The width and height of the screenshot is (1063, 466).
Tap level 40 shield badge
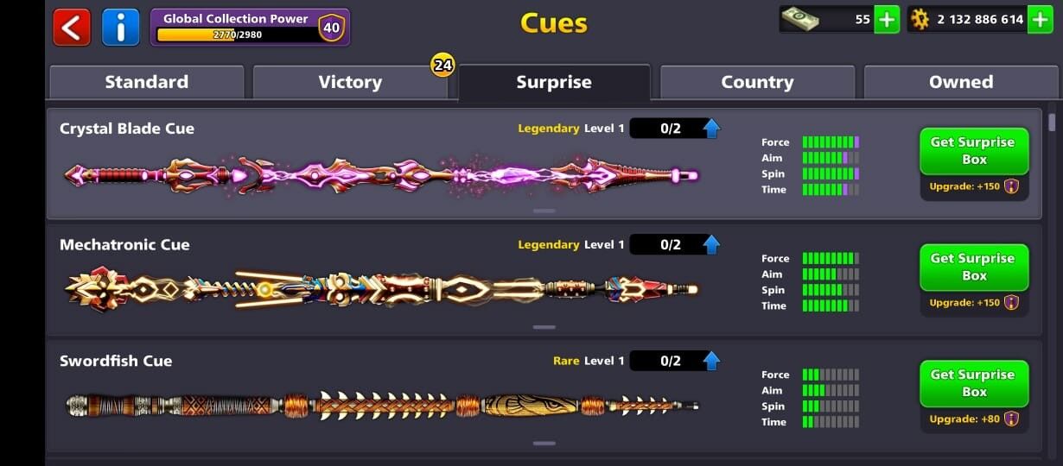coord(331,27)
